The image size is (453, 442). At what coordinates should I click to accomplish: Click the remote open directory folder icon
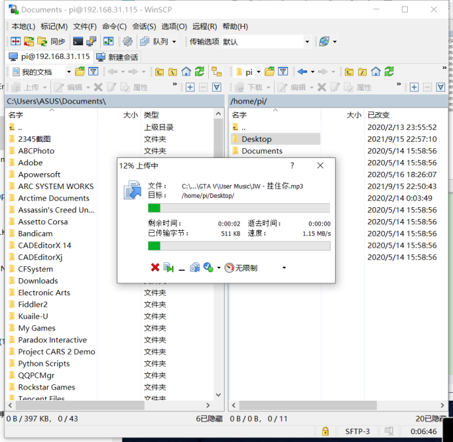click(269, 71)
